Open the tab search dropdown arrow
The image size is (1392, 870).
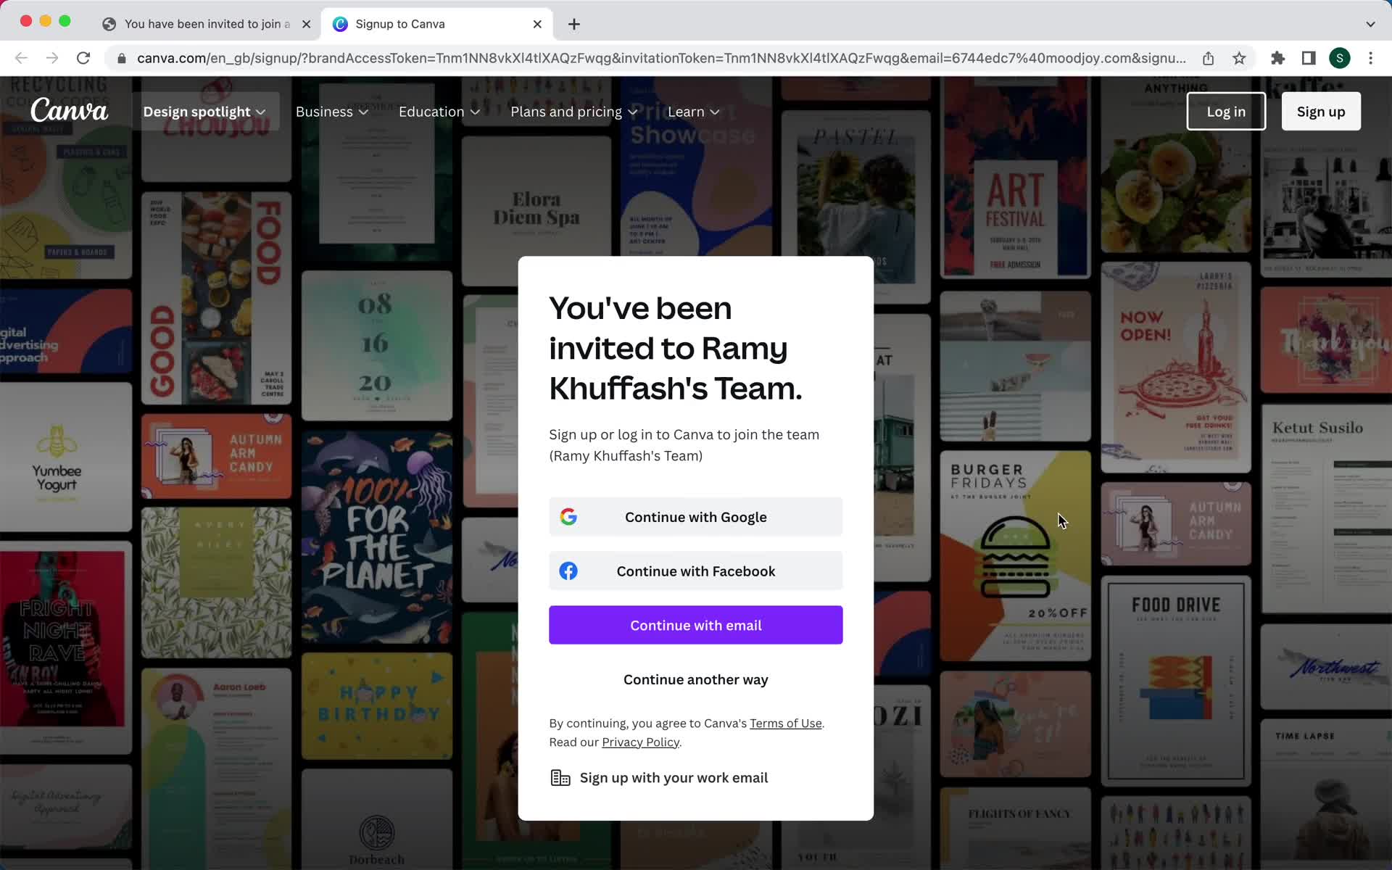1370,24
